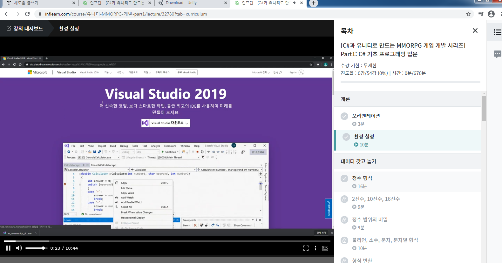Viewport: 502px width, 263px height.
Task: Close the 새로운 글쓰기 tab
Action: point(74,3)
